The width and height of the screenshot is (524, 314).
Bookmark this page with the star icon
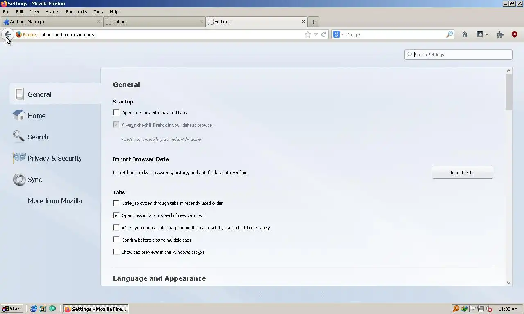308,35
